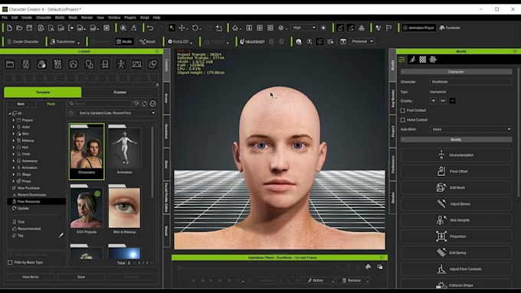Screen dimensions: 521x293
Task: Click the Undo arrow icon in toolbar
Action: coord(150,28)
